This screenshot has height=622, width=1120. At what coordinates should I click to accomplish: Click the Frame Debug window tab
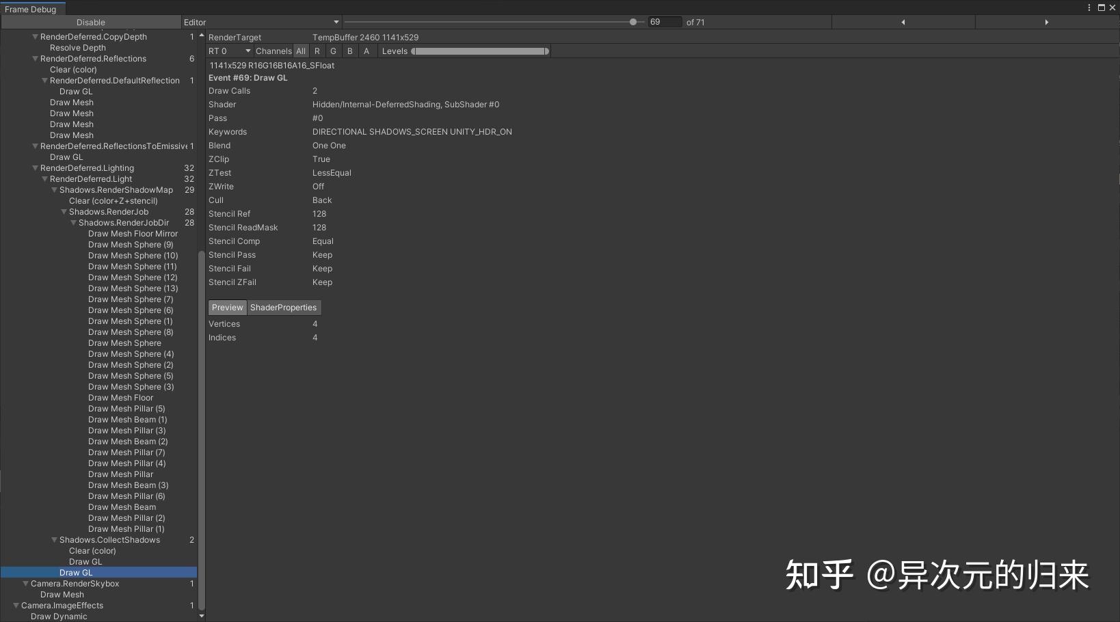coord(31,8)
